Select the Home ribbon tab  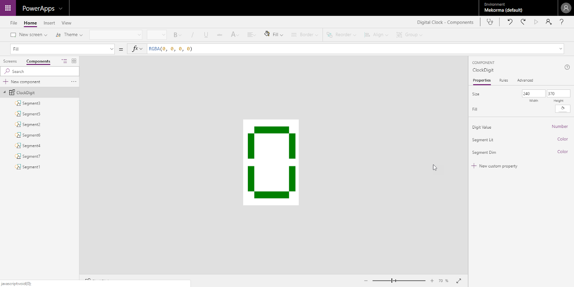coord(30,23)
